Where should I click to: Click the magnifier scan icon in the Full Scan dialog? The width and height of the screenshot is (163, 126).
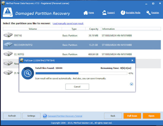[x=28, y=73]
